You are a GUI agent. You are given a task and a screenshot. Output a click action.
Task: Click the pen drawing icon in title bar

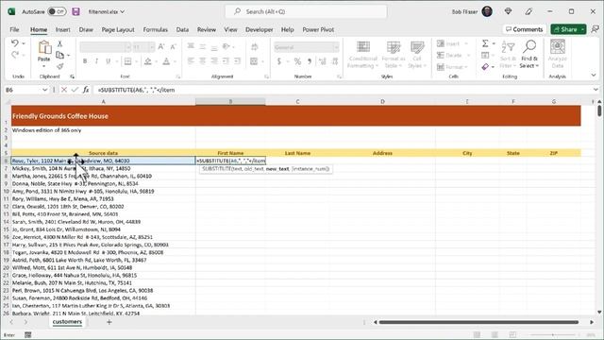point(528,11)
